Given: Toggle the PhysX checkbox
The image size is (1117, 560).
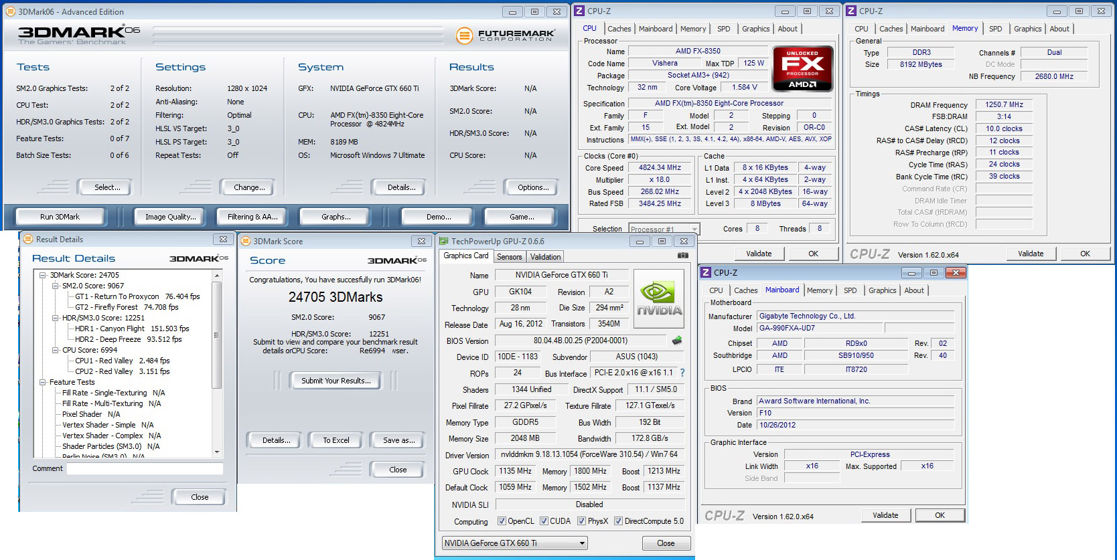Looking at the screenshot, I should 581,521.
